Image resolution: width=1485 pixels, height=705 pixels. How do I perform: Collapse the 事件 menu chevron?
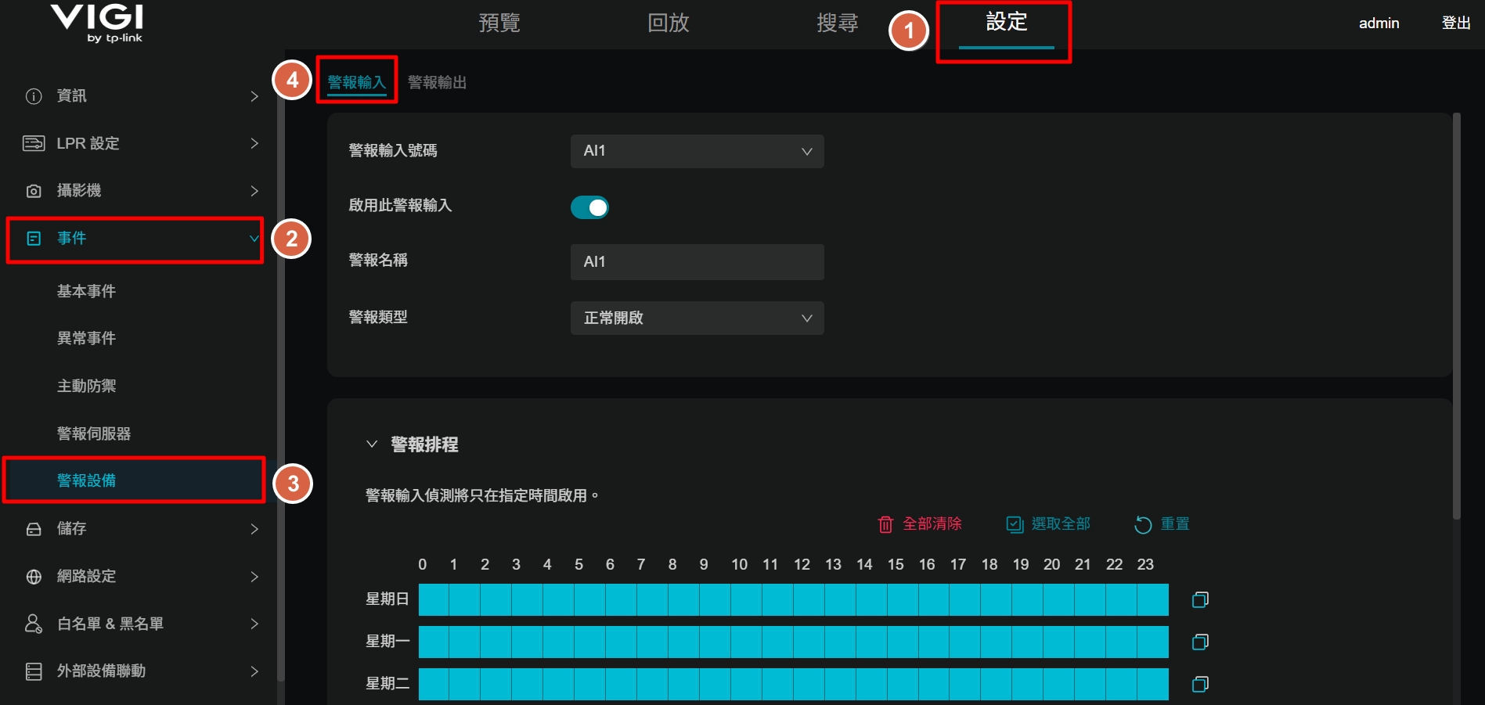pos(254,239)
